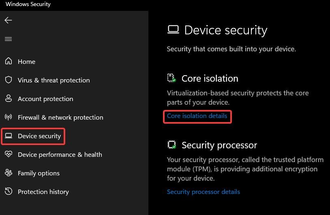The height and width of the screenshot is (215, 330).
Task: Click the Core isolation chip icon
Action: pyautogui.click(x=171, y=78)
